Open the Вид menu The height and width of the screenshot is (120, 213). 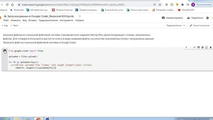25,20
